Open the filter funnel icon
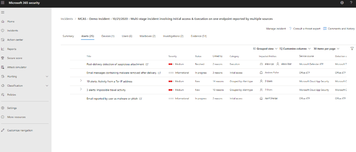The width and height of the screenshot is (356, 152). (x=352, y=49)
